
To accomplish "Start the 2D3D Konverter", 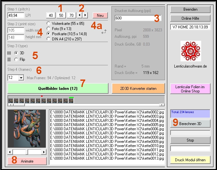I will coord(138,88).
